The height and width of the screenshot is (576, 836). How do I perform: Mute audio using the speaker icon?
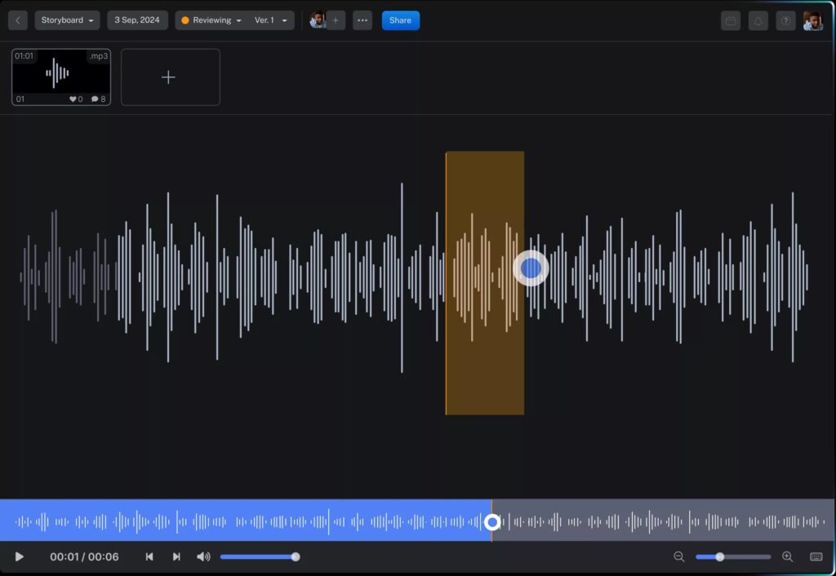point(203,556)
